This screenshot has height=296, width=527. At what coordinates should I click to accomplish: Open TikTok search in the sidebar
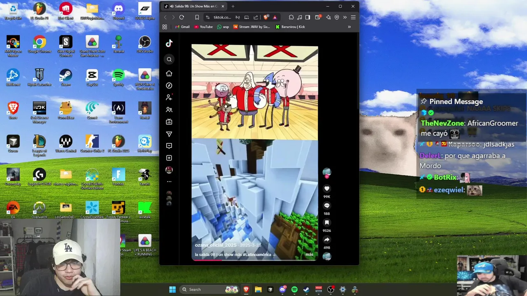coord(169,59)
